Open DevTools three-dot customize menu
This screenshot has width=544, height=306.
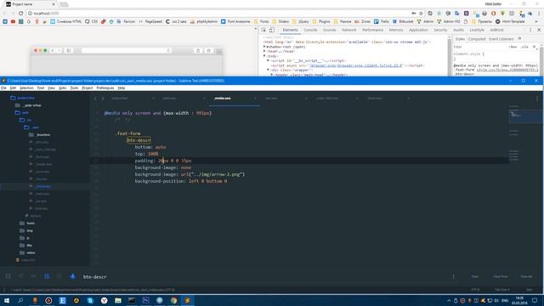[530, 31]
